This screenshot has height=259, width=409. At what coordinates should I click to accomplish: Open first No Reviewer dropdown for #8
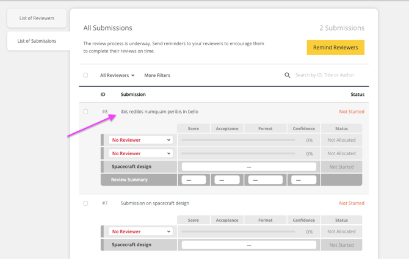pyautogui.click(x=140, y=140)
